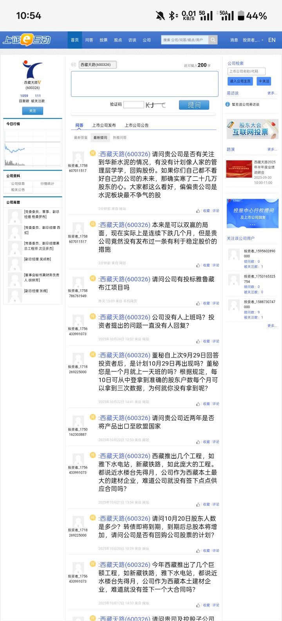
Task: Like the 出口至欧盟国家 question thumbs-up
Action: click(198, 442)
